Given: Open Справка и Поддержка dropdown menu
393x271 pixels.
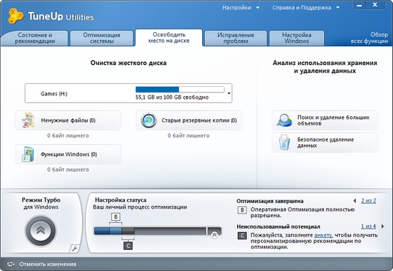Looking at the screenshot, I should pos(306,8).
